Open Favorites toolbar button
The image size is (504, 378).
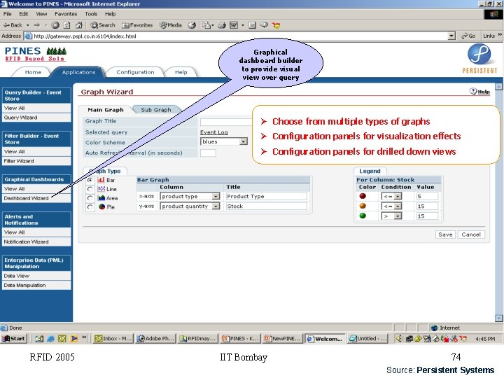coord(137,25)
